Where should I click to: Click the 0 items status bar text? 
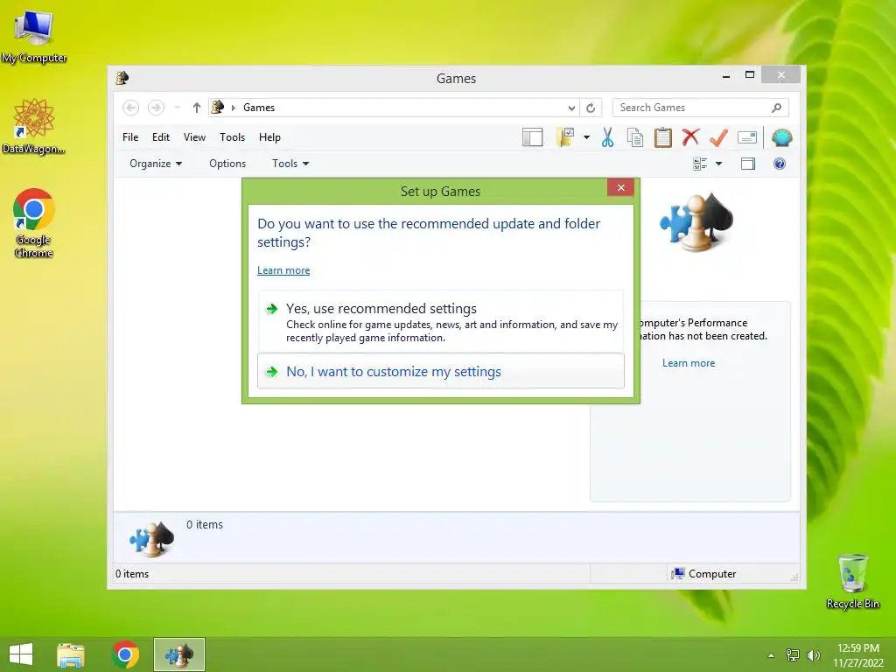click(x=132, y=574)
